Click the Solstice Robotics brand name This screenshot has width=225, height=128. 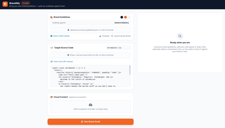pos(121,23)
